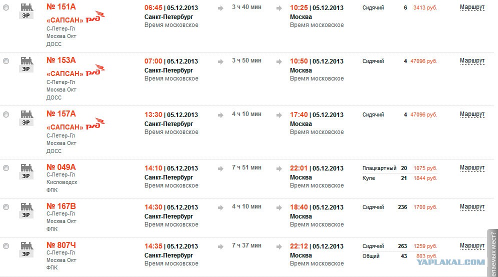Click the 1844 руб. Купе price
Viewport: 498px width, 277px height.
tap(425, 178)
